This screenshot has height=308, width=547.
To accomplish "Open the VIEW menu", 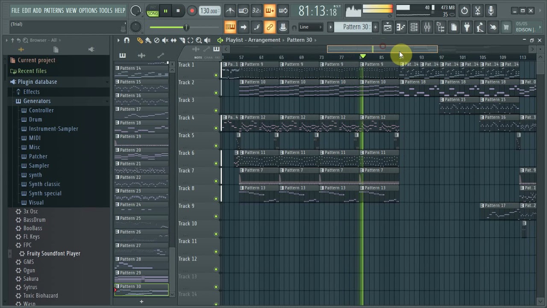I will [x=71, y=11].
